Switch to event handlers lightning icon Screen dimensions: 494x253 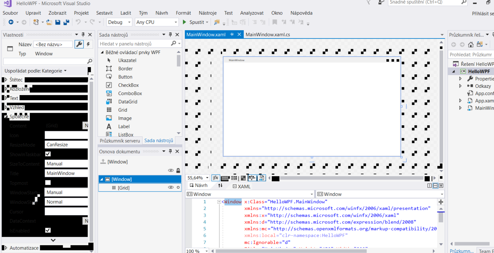coord(88,44)
